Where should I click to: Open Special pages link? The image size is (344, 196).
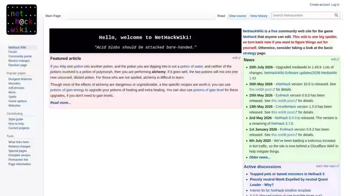click(18, 150)
